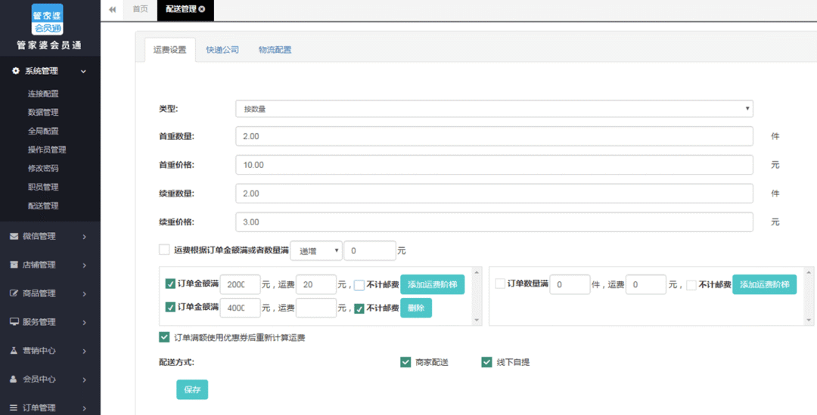Click the marketing center flask icon

pyautogui.click(x=14, y=351)
